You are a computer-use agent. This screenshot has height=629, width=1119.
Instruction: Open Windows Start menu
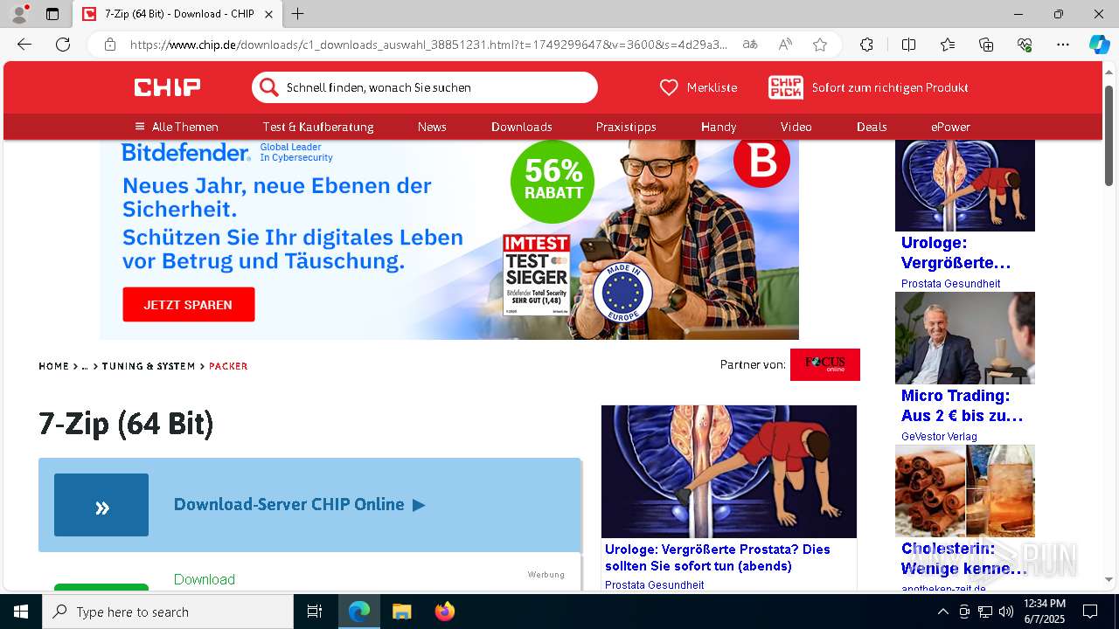(x=21, y=612)
